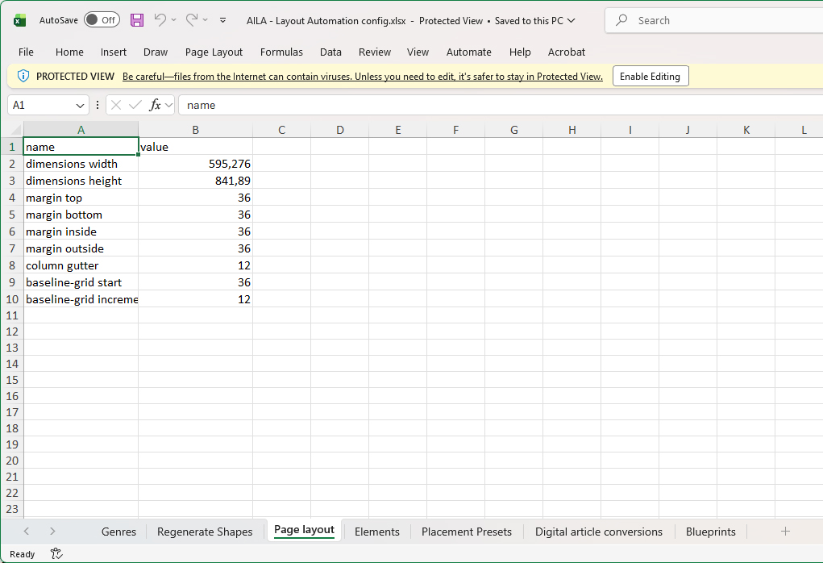Click the Enable Editing button
Screen dimensions: 823x563
(x=651, y=76)
